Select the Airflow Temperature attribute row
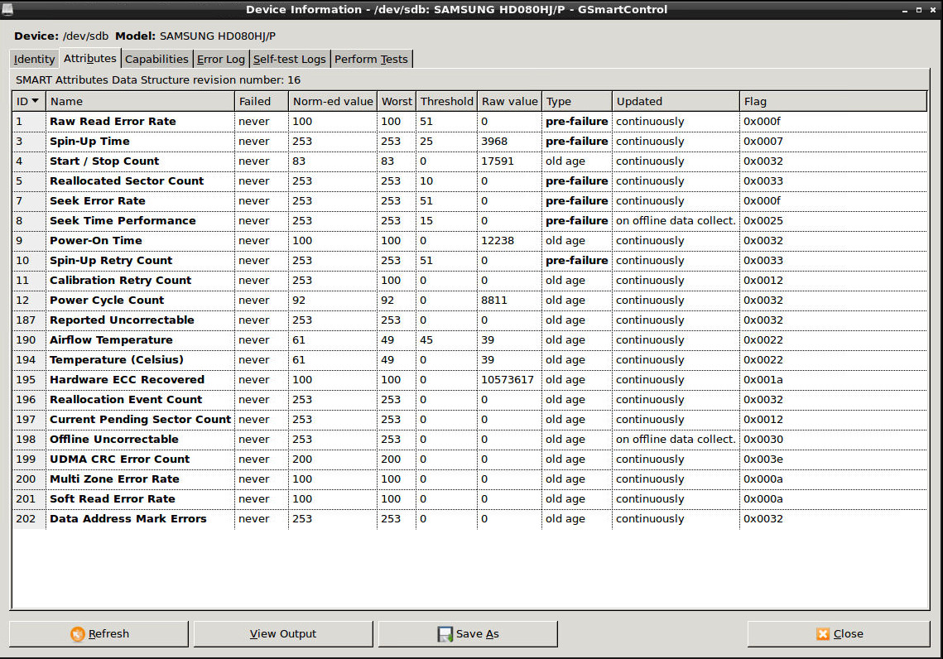Viewport: 943px width, 659px height. coord(111,340)
